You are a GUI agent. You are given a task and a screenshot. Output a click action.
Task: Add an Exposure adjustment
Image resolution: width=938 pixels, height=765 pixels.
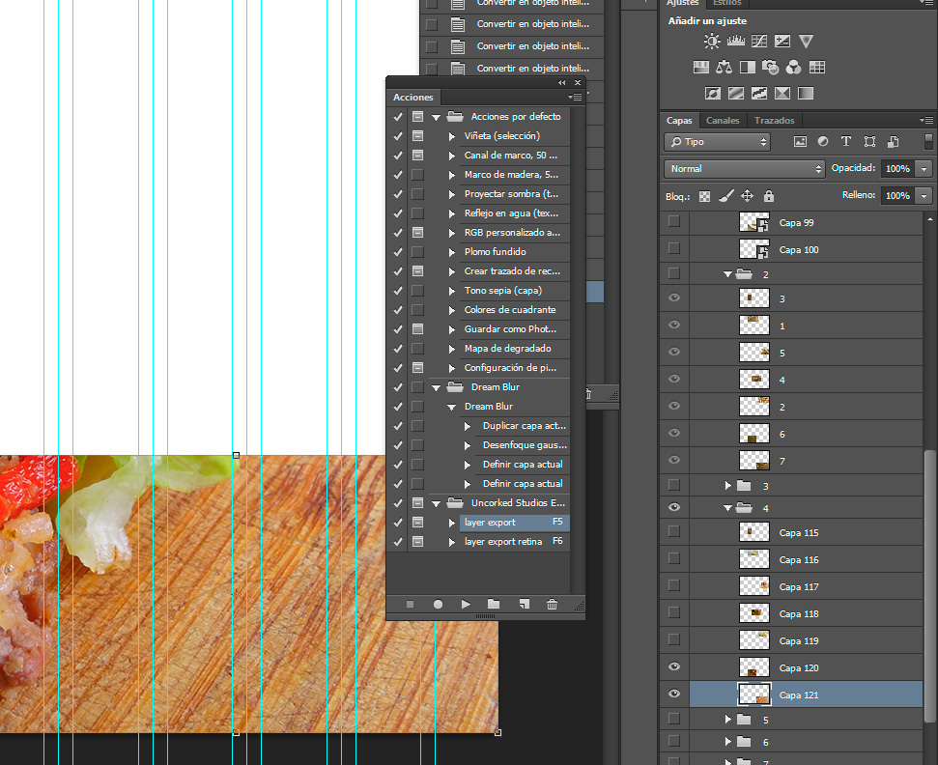[x=782, y=42]
